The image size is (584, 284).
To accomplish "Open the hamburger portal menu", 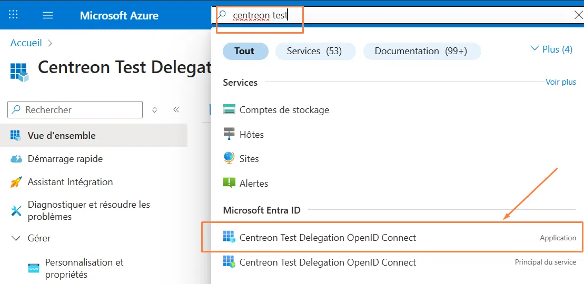I will 48,15.
